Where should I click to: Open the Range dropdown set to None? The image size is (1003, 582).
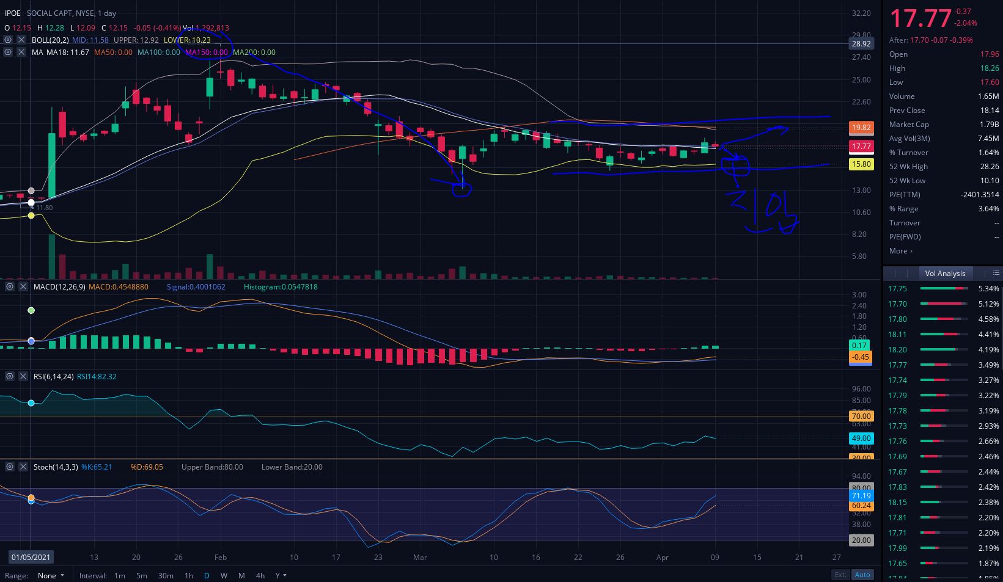(51, 575)
